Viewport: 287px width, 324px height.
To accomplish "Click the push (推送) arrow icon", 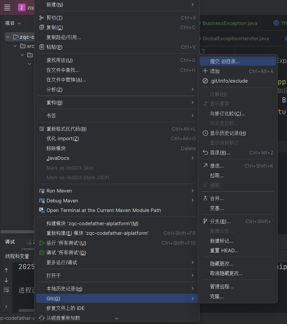I will pyautogui.click(x=205, y=165).
